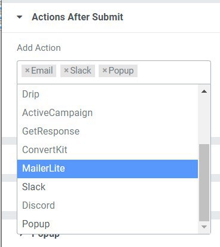
Task: Remove the Slack action tag
Action: 66,71
